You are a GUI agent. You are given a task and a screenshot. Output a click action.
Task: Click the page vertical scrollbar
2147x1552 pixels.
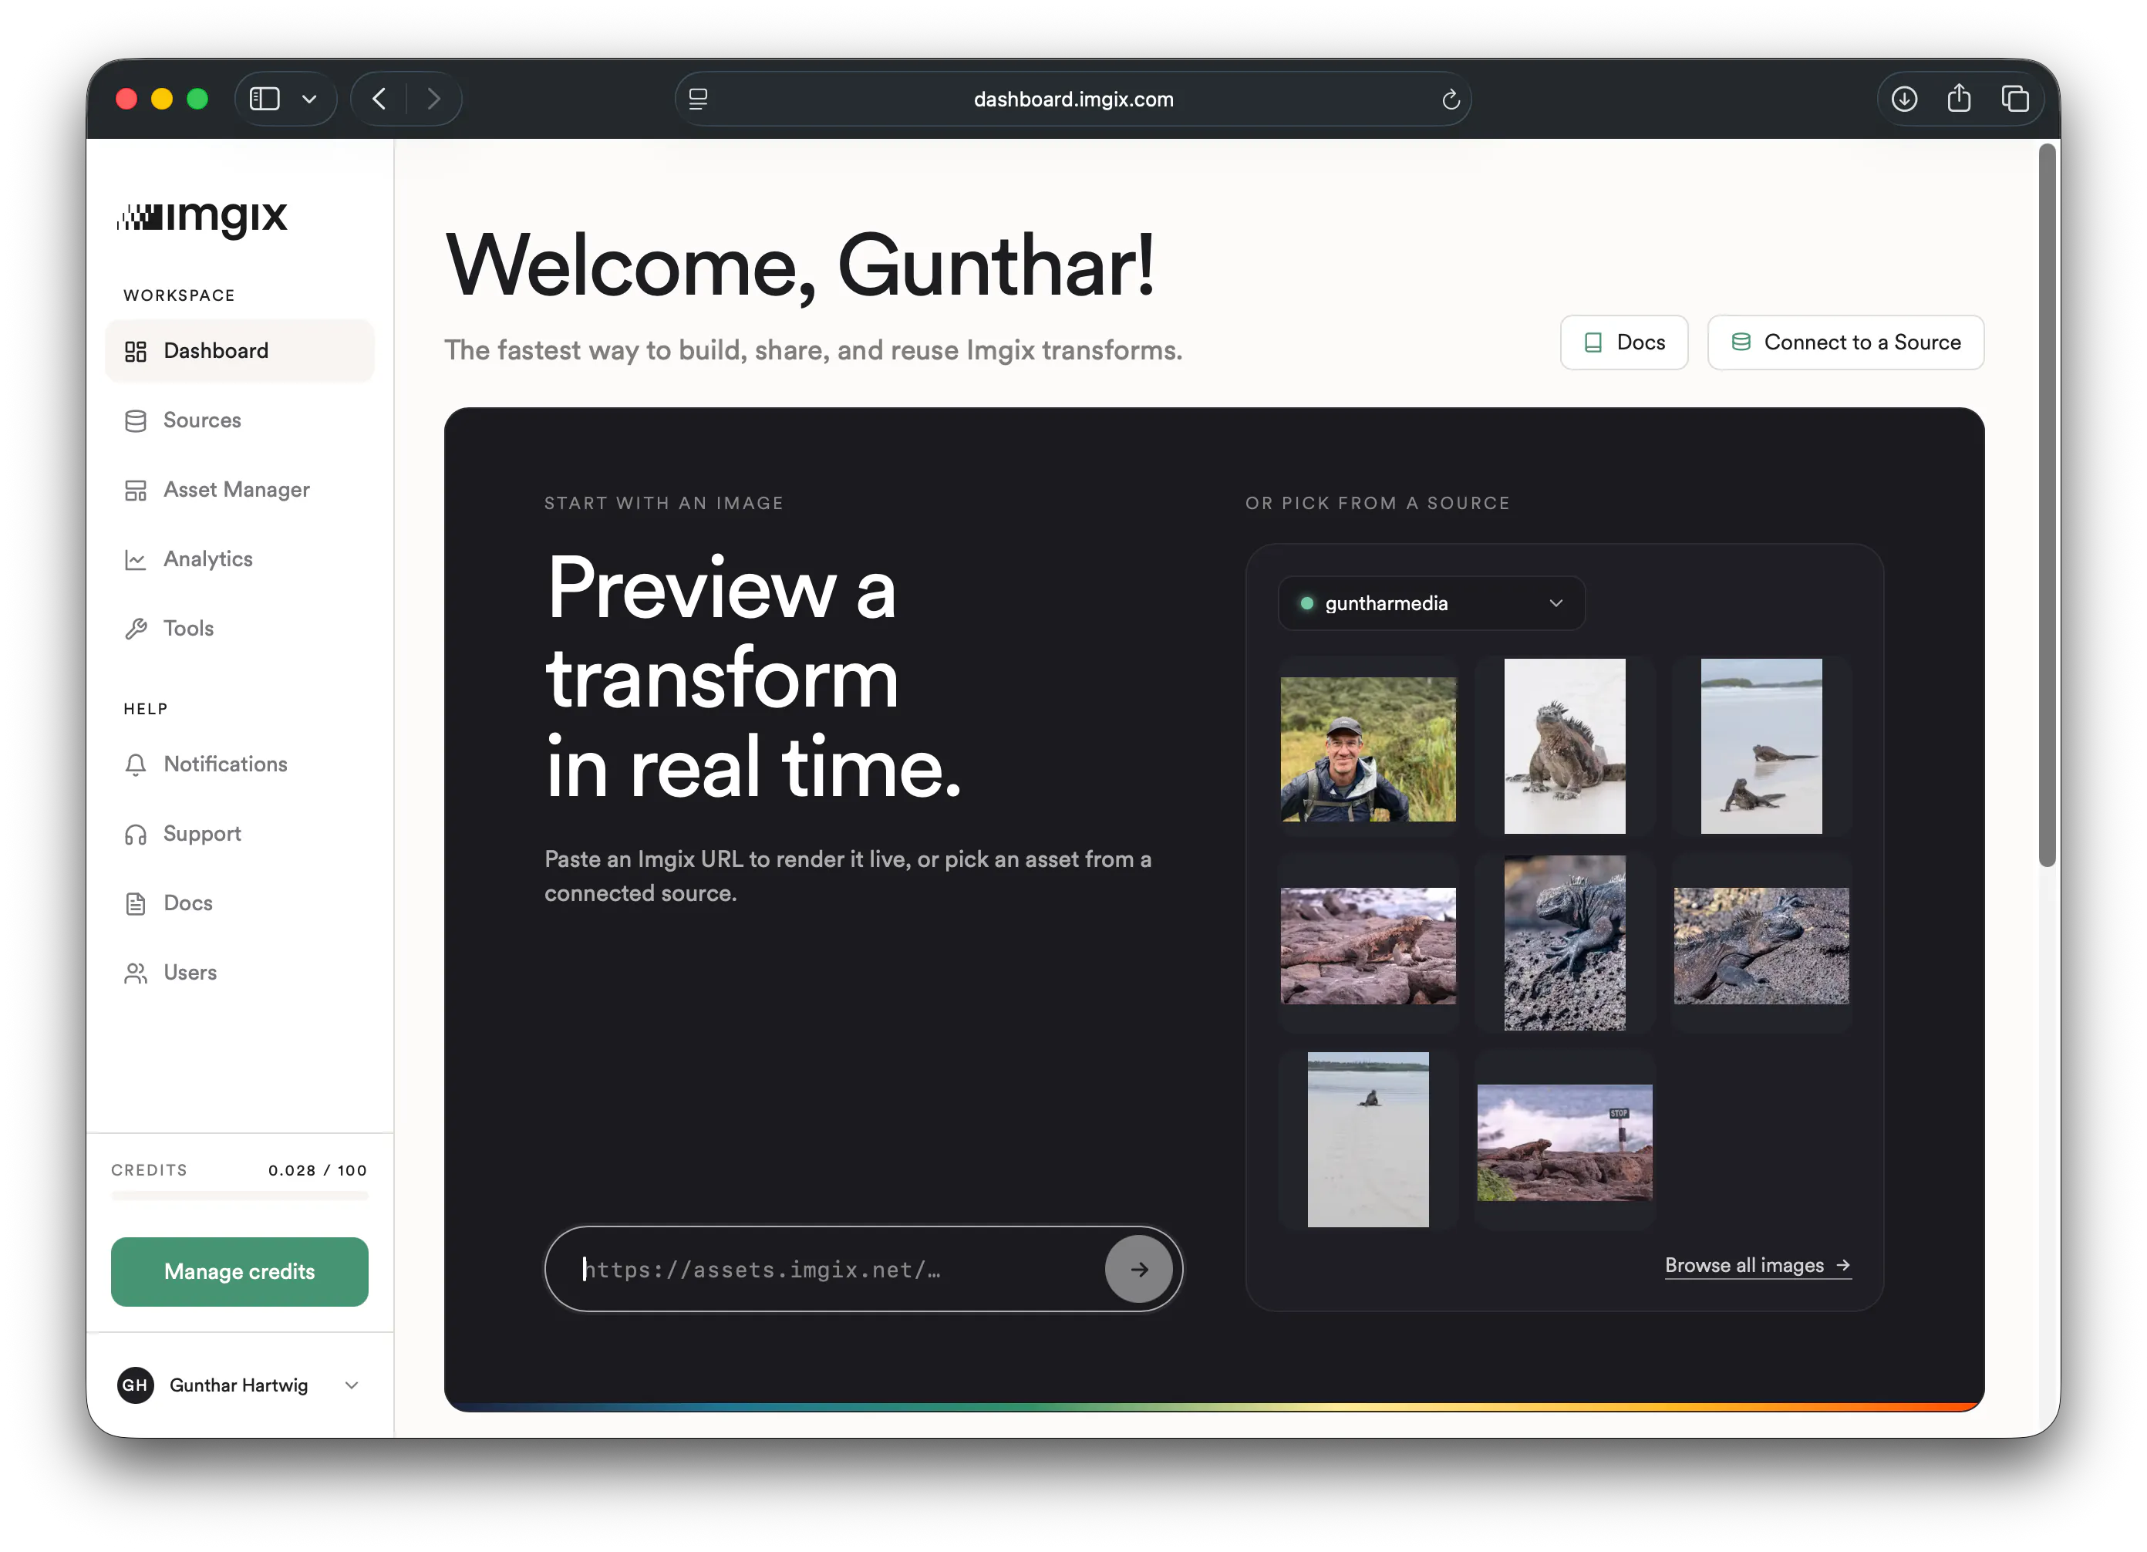tap(2048, 504)
